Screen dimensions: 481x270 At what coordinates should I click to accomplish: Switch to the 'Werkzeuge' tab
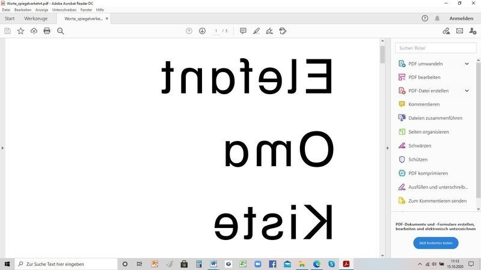click(x=36, y=19)
